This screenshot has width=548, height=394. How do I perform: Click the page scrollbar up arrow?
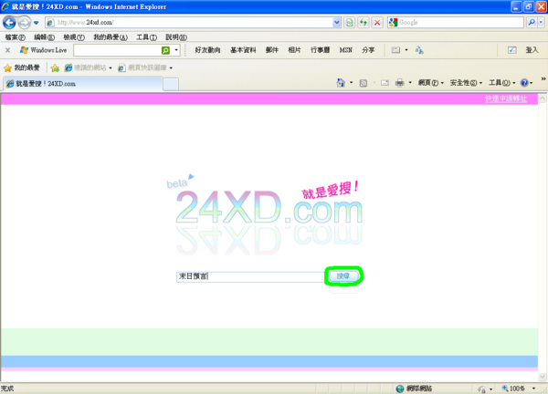point(543,98)
